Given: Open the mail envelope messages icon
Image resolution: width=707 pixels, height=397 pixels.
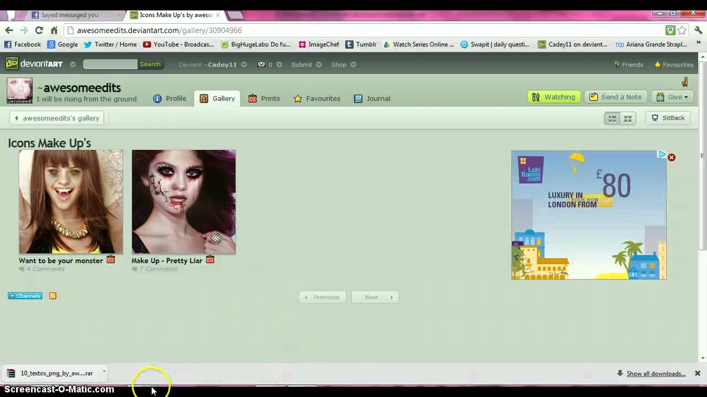Looking at the screenshot, I should [x=261, y=65].
